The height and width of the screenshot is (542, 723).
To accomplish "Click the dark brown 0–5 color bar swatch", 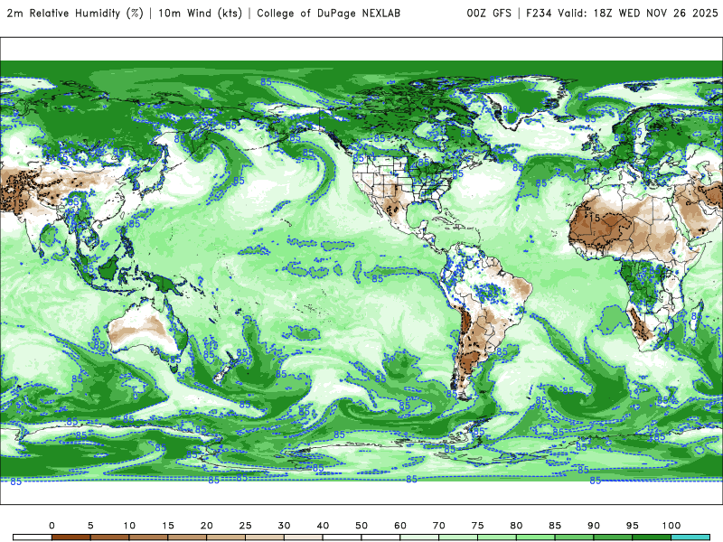I will click(x=71, y=537).
